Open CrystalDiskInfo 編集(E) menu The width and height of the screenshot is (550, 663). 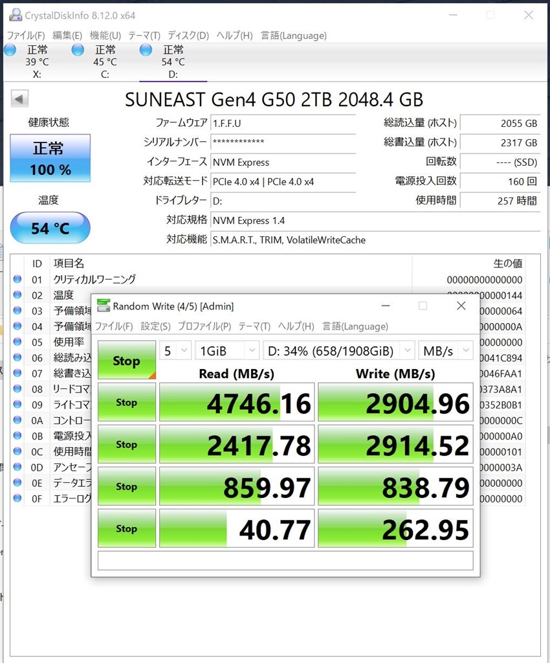coord(67,36)
